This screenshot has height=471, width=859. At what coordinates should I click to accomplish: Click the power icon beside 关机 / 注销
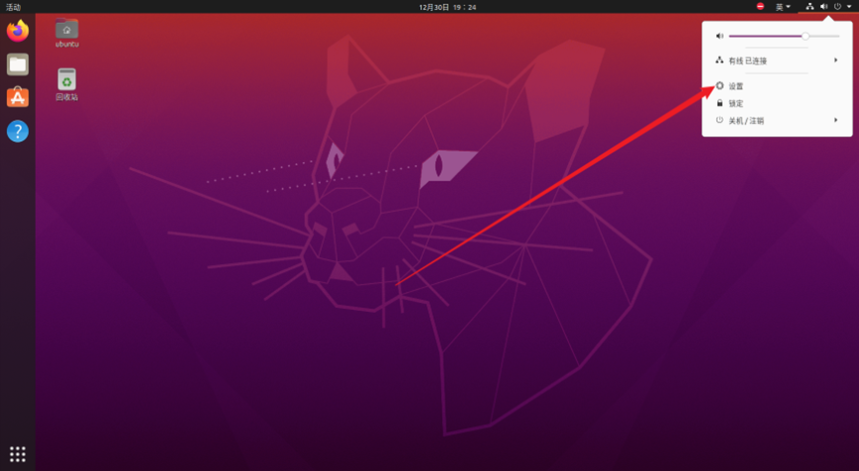[720, 120]
